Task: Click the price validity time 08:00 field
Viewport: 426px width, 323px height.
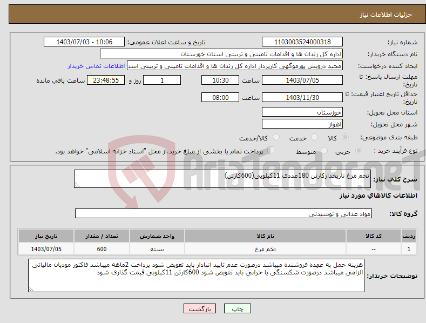Action: [x=220, y=97]
